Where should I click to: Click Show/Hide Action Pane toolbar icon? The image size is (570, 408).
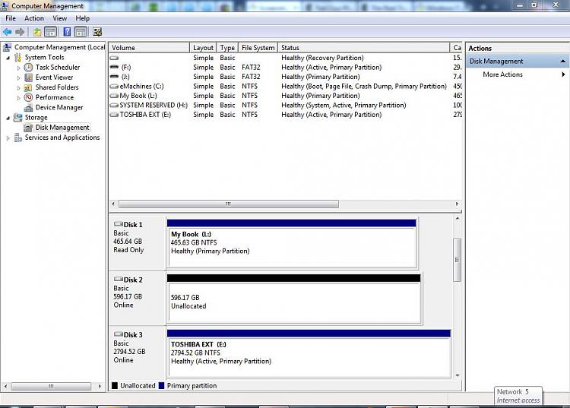(81, 32)
